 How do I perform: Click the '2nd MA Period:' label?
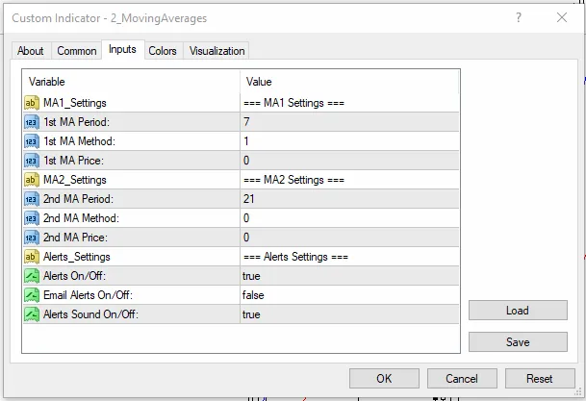(x=78, y=199)
